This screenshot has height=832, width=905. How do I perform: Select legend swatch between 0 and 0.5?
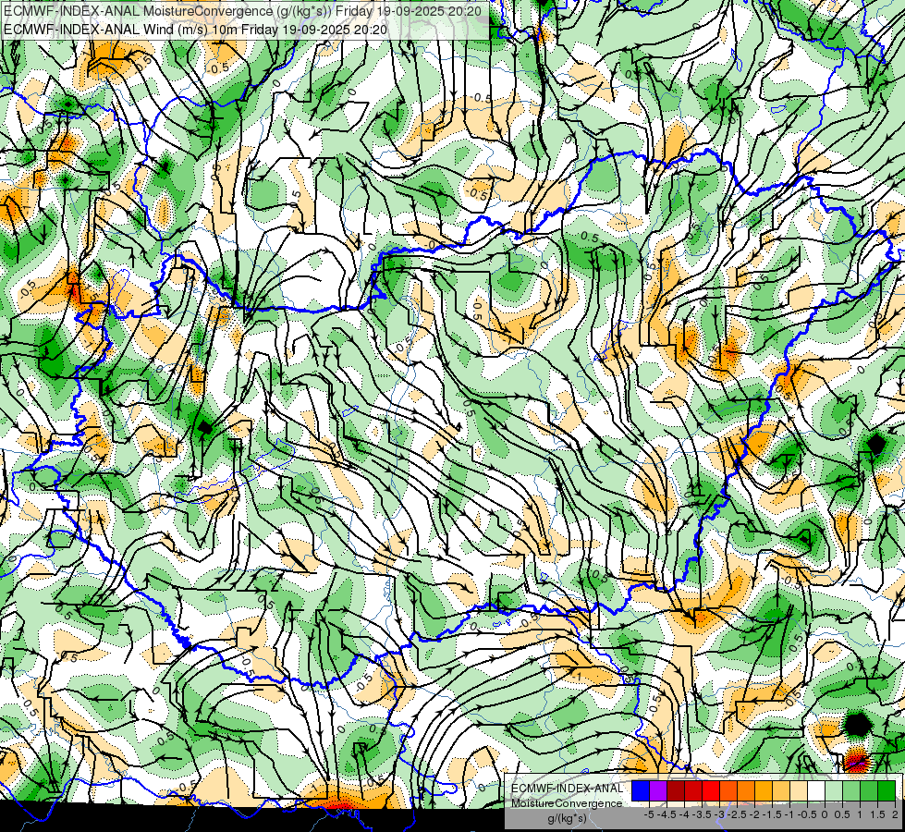tap(834, 791)
